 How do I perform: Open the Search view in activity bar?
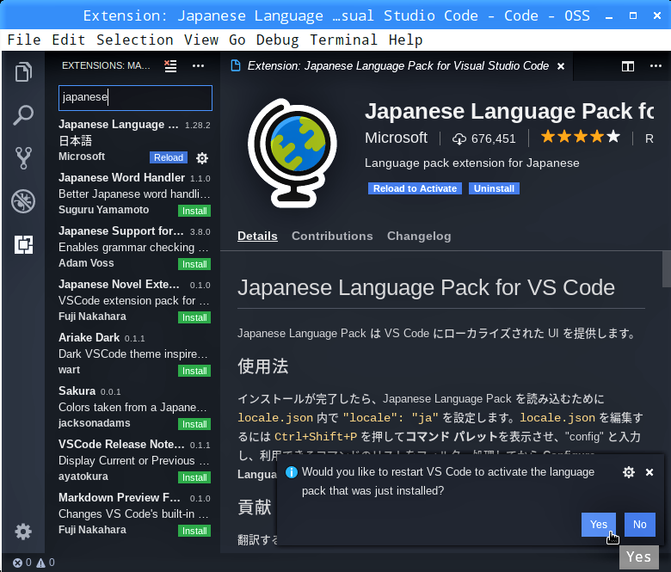tap(23, 115)
